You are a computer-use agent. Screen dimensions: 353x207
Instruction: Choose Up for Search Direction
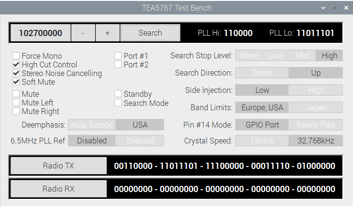(315, 73)
